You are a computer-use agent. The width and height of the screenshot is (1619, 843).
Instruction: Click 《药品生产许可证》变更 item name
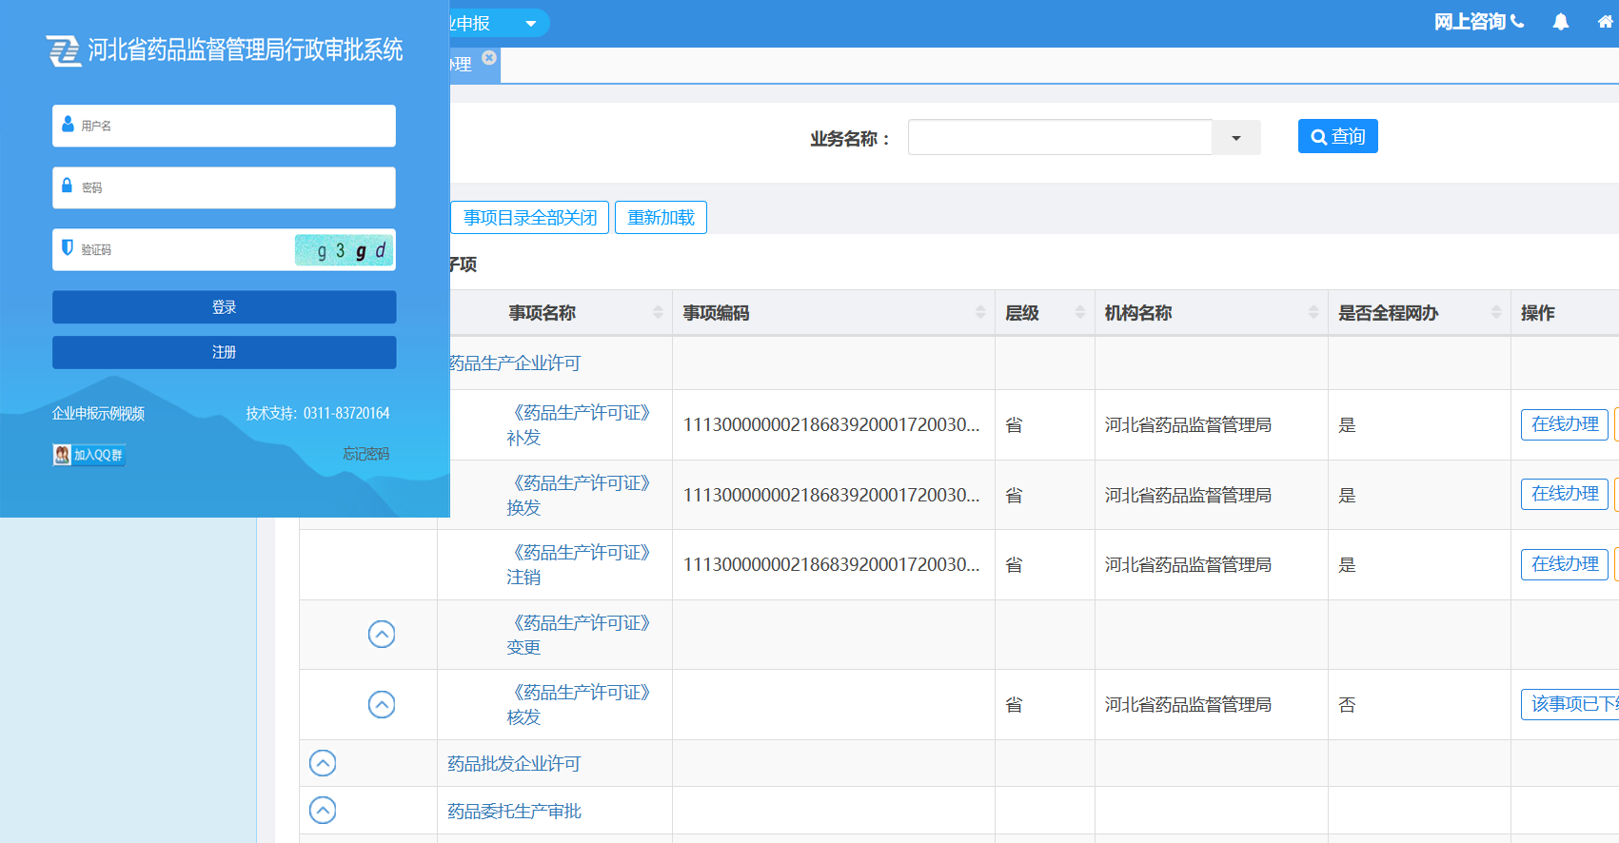pos(578,635)
